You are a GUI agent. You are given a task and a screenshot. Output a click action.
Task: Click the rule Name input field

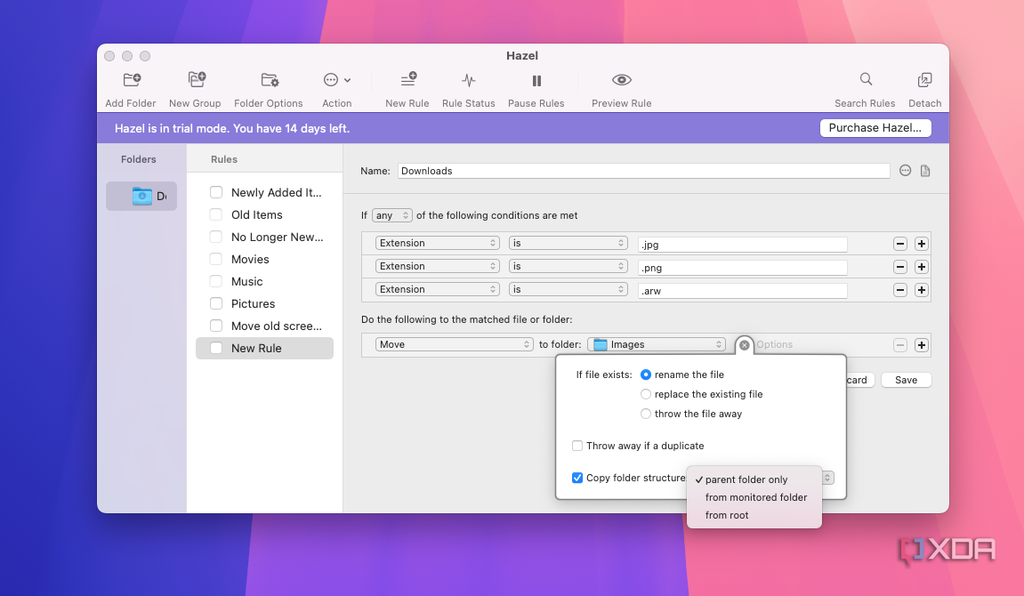click(643, 171)
